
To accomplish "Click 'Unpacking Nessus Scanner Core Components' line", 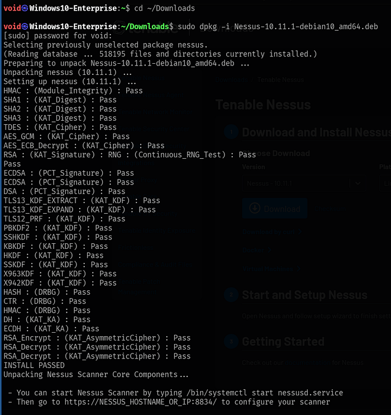I will 96,375.
